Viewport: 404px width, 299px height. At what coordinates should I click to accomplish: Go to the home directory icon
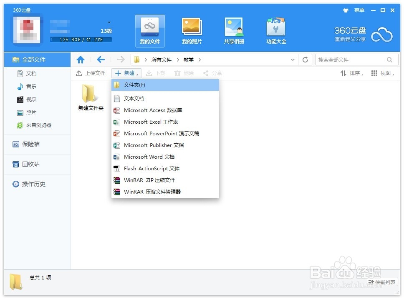(x=81, y=60)
